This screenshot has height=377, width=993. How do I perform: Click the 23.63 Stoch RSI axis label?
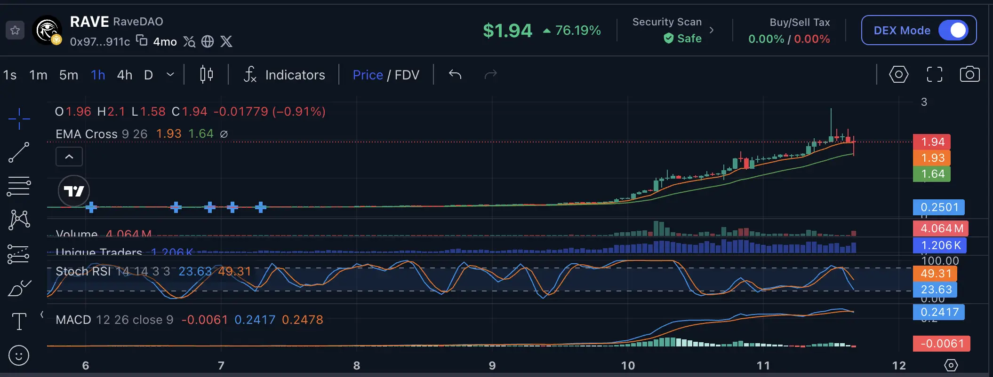point(935,290)
